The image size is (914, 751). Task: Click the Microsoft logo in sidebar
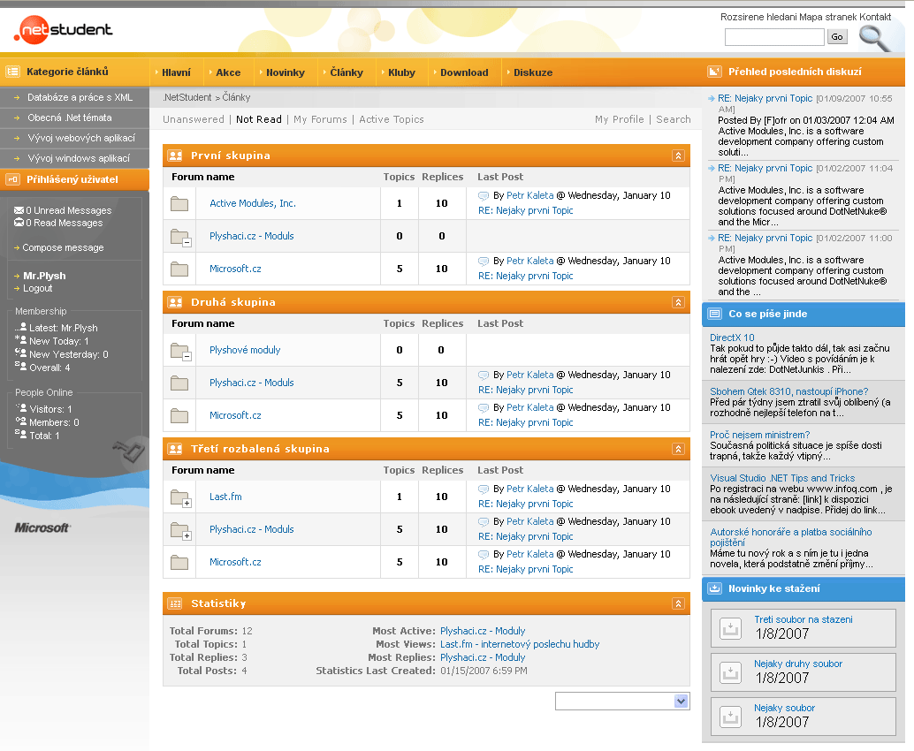(x=42, y=527)
